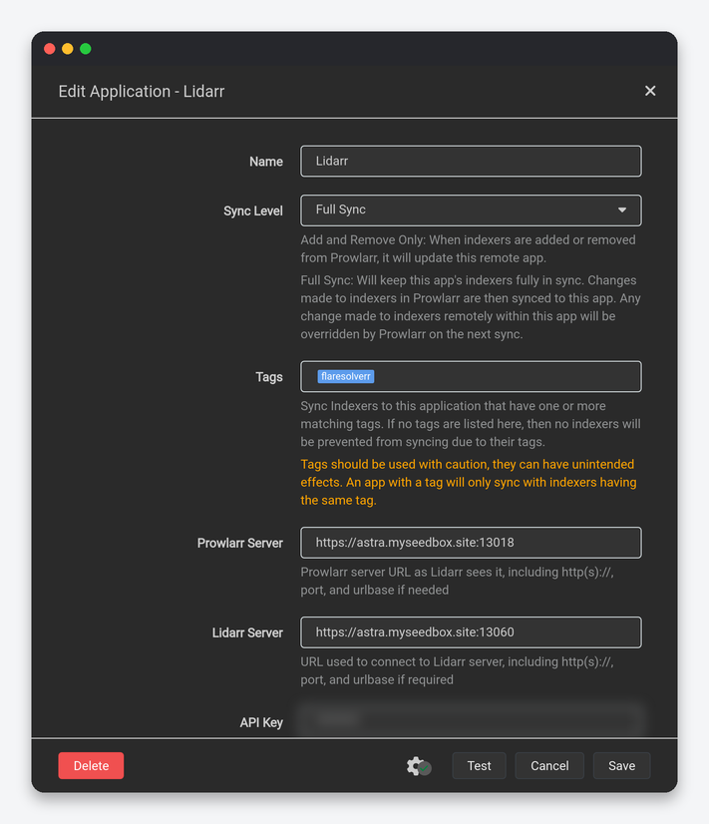Click the Lidarr Server label
The height and width of the screenshot is (824, 709).
coord(247,632)
